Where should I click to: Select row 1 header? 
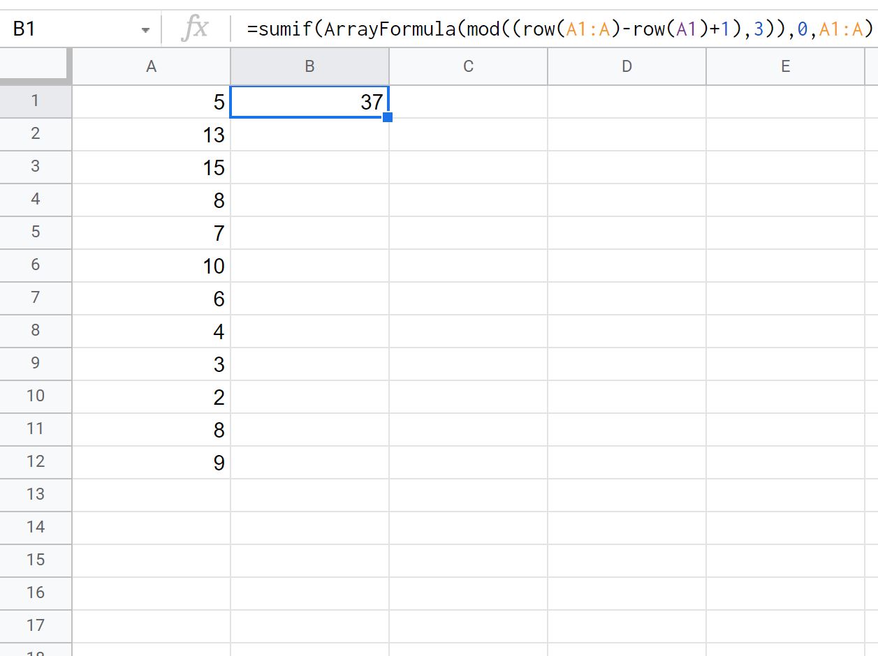[36, 102]
